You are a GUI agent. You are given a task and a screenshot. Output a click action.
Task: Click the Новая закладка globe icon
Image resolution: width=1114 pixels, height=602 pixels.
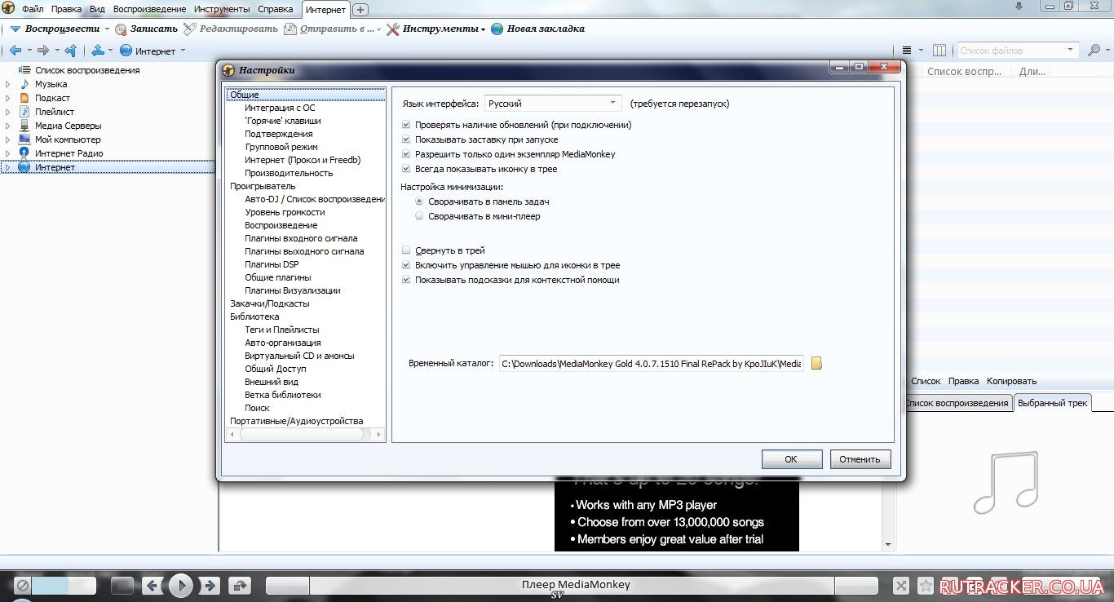[x=497, y=29]
